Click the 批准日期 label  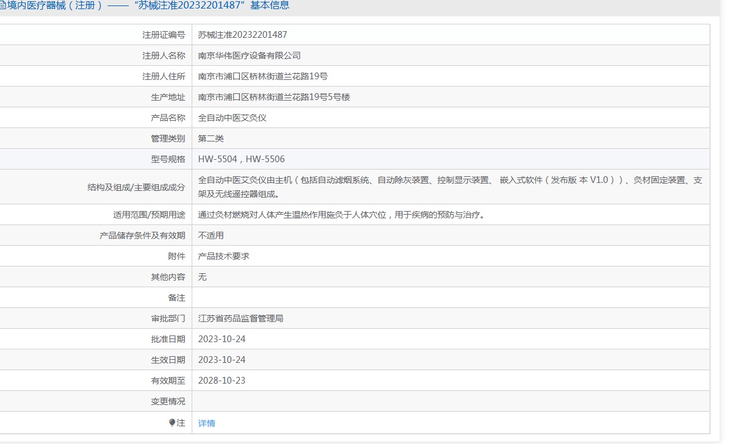168,339
